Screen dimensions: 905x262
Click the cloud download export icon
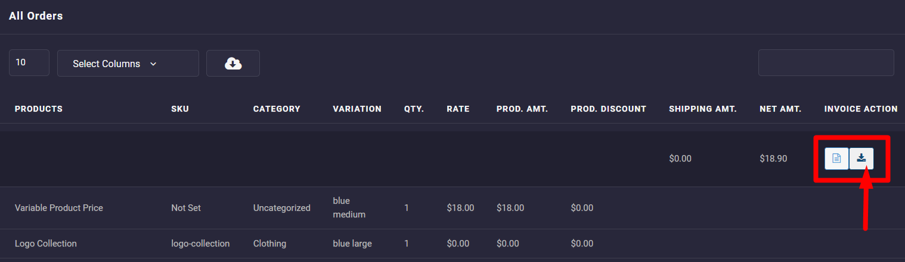point(233,64)
